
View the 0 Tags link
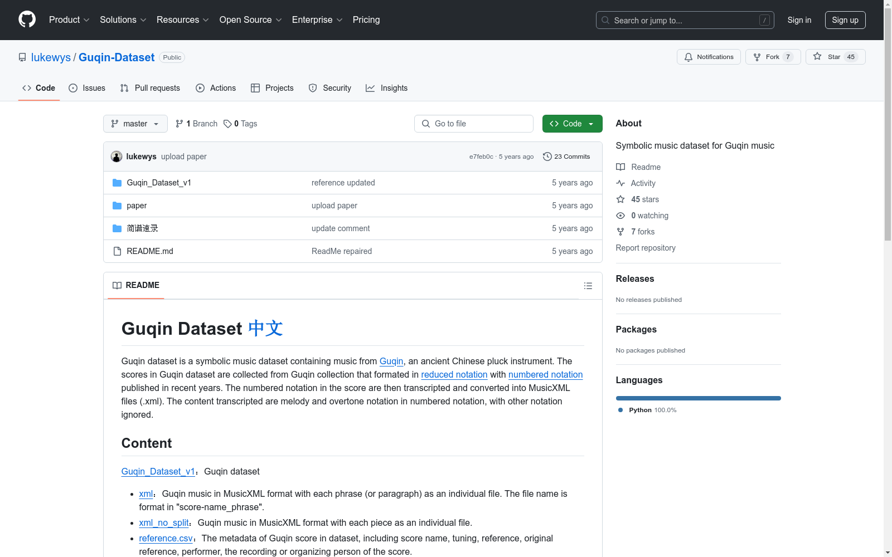[x=240, y=124]
